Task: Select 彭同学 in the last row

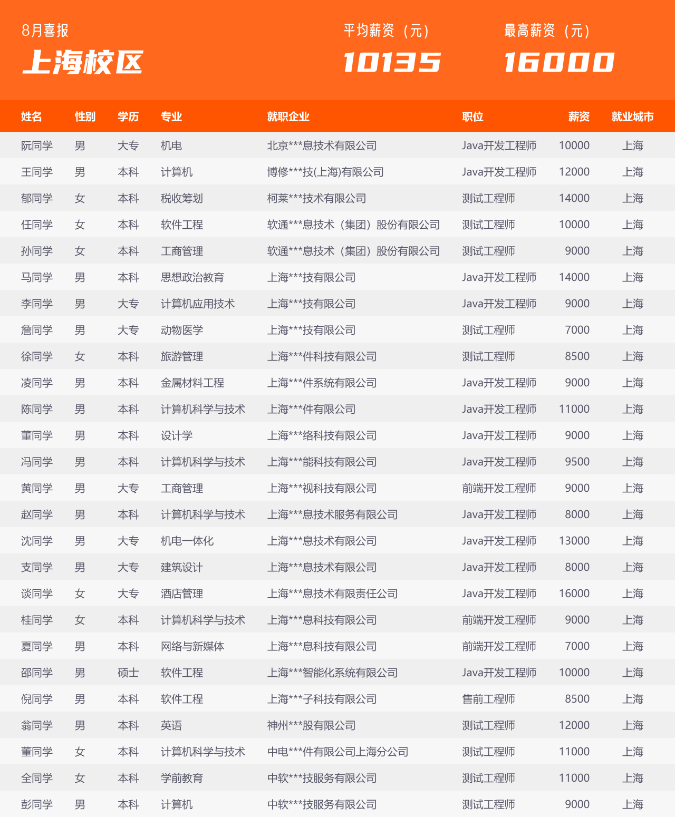Action: [37, 804]
